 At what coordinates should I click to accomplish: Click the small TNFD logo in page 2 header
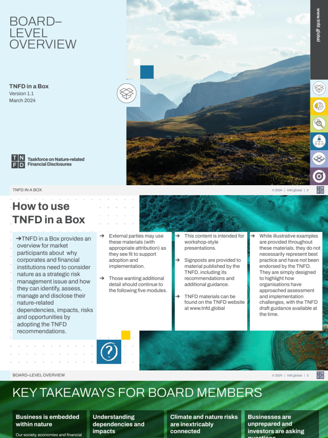pos(320,190)
